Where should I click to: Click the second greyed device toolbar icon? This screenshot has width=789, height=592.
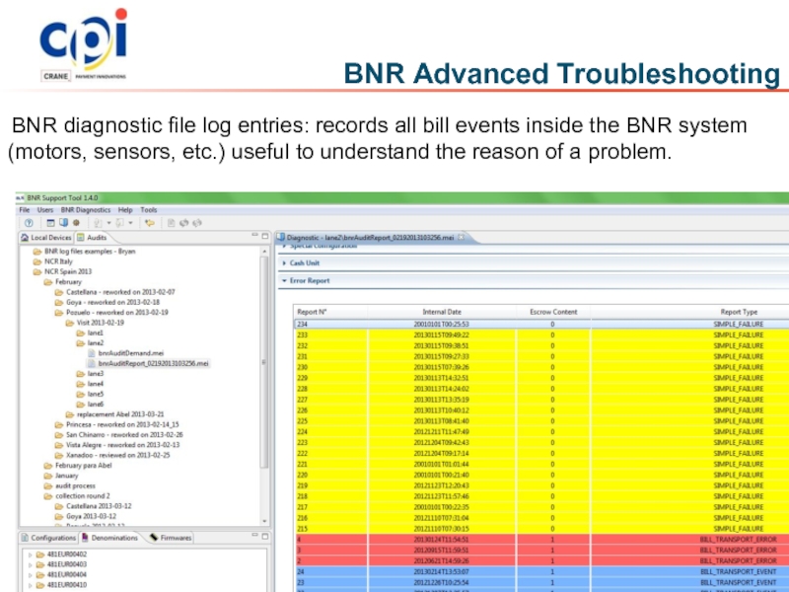(x=119, y=223)
